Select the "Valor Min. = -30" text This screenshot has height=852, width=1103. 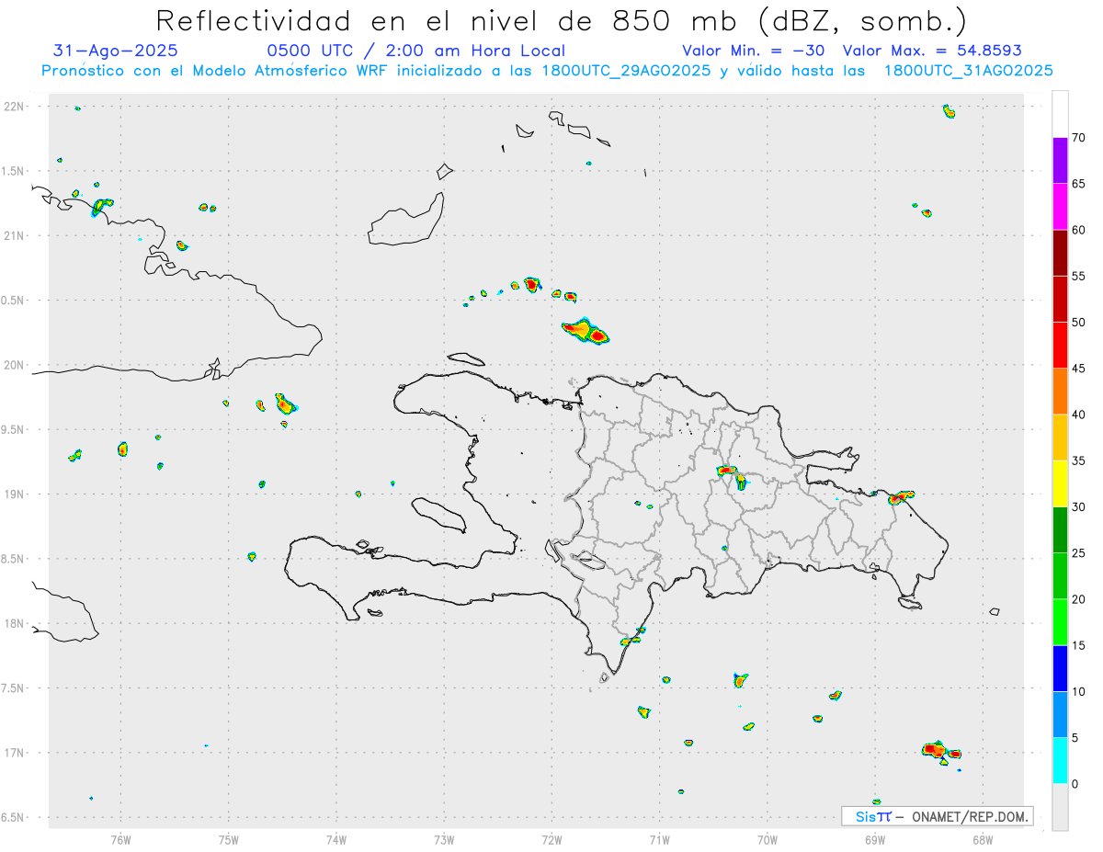coord(756,51)
